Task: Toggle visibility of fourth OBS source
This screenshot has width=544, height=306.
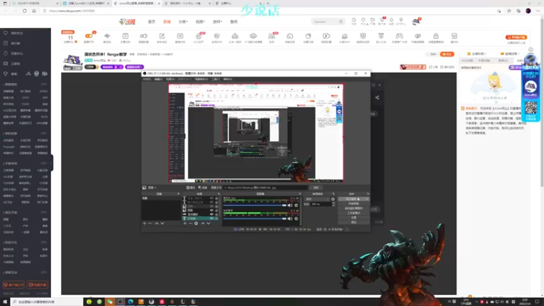Action: (x=211, y=210)
